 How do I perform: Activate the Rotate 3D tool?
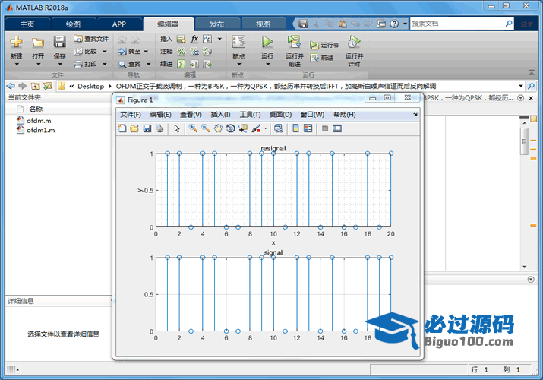[230, 128]
